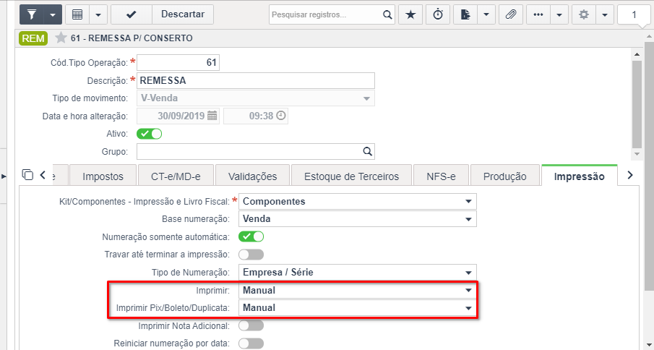Click the green REM badge
Screen dimensions: 654x350
[x=33, y=38]
